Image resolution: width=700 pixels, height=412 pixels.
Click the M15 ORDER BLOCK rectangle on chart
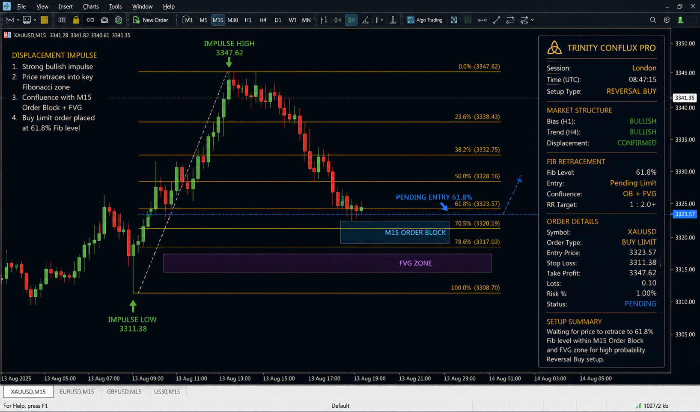click(x=395, y=233)
